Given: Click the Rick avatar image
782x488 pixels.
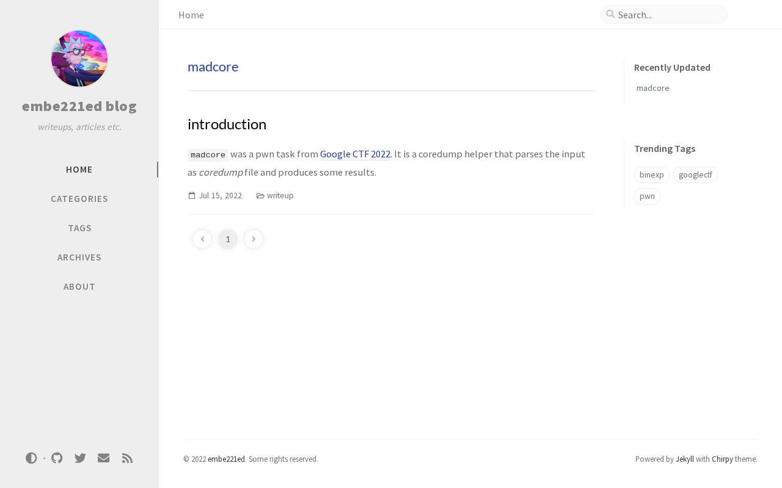Looking at the screenshot, I should coord(79,59).
